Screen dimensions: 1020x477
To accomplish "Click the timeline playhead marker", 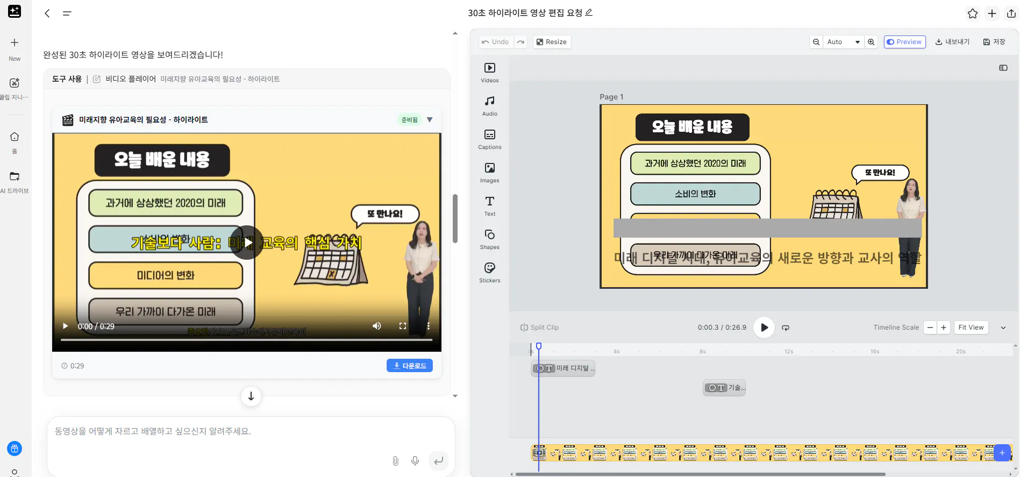I will pos(538,346).
